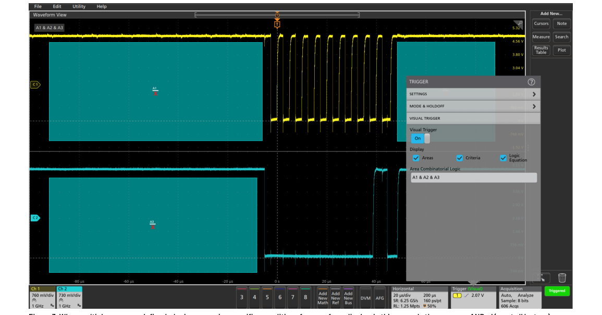Open the Utility menu
Image resolution: width=602 pixels, height=315 pixels.
pos(79,7)
